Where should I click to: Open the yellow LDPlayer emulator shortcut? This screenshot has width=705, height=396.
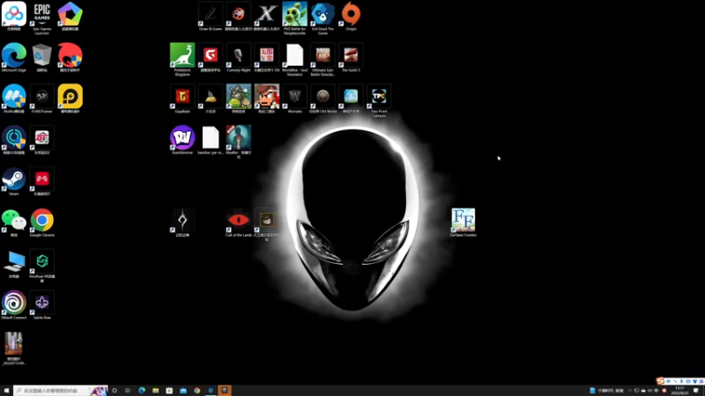[70, 99]
